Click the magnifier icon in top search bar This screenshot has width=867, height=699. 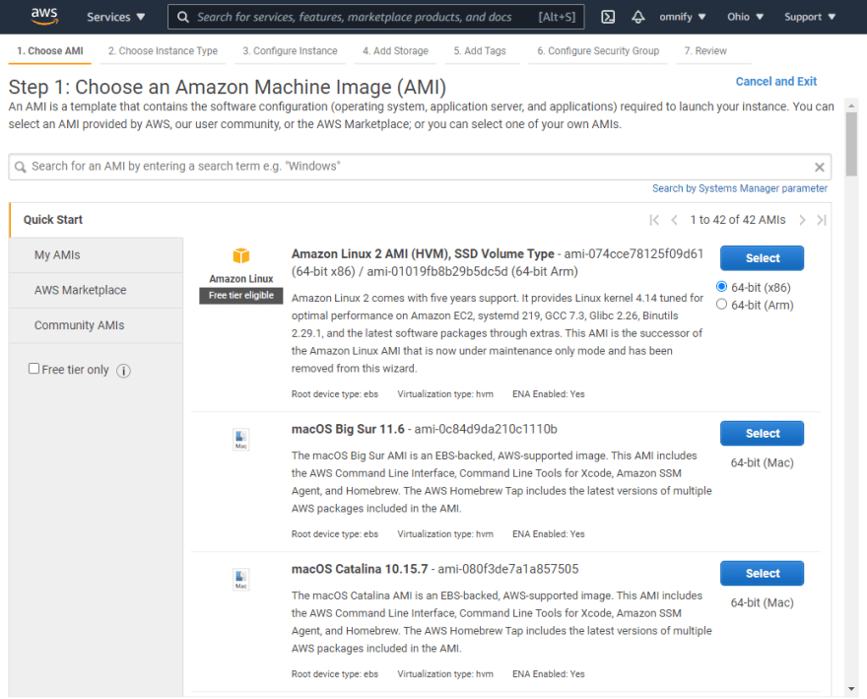183,17
